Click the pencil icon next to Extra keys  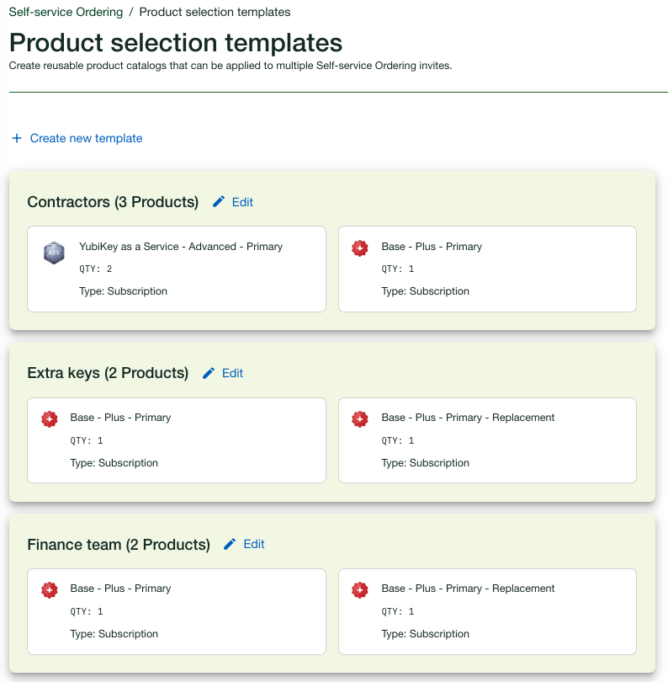(x=209, y=373)
